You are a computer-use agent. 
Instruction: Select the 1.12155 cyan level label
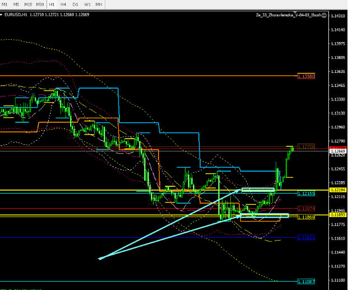pyautogui.click(x=306, y=194)
